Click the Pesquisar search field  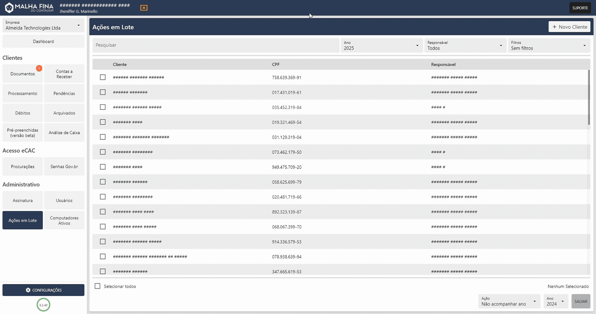(216, 45)
